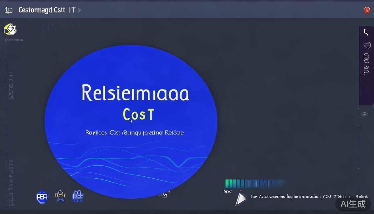Click the app logo icon in title bar
The height and width of the screenshot is (214, 374).
pos(9,10)
